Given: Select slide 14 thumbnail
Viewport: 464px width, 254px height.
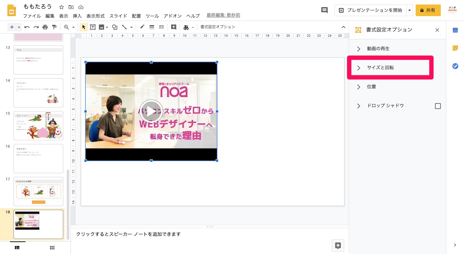Looking at the screenshot, I should 38,93.
